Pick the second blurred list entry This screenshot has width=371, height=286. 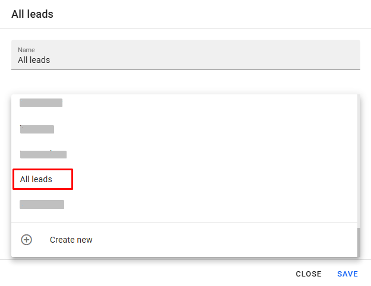tap(37, 129)
